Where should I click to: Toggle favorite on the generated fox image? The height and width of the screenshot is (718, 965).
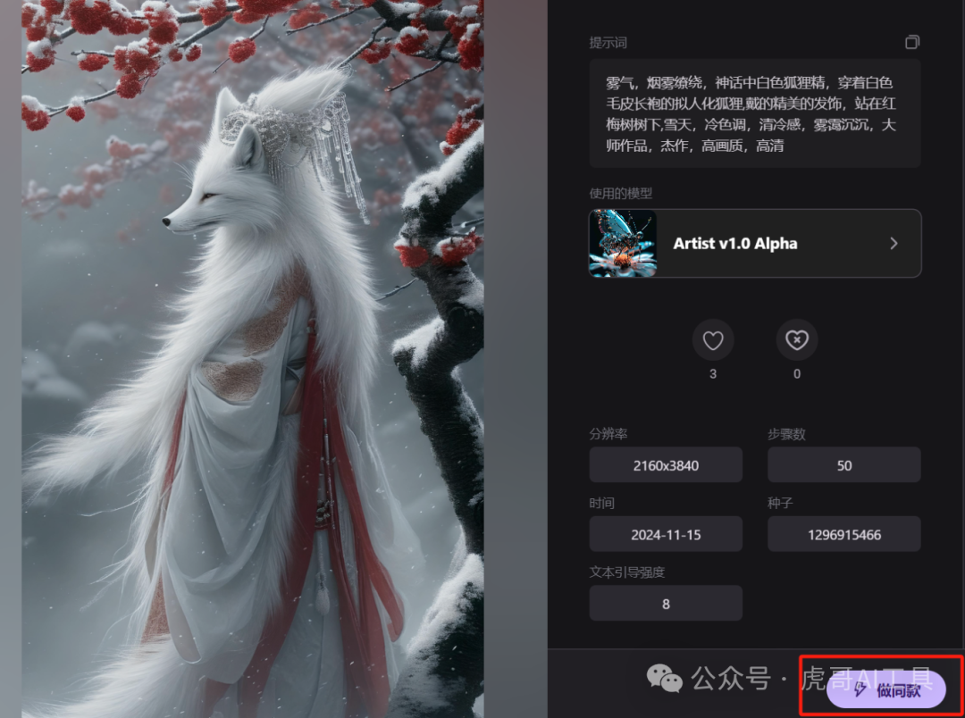pos(713,340)
